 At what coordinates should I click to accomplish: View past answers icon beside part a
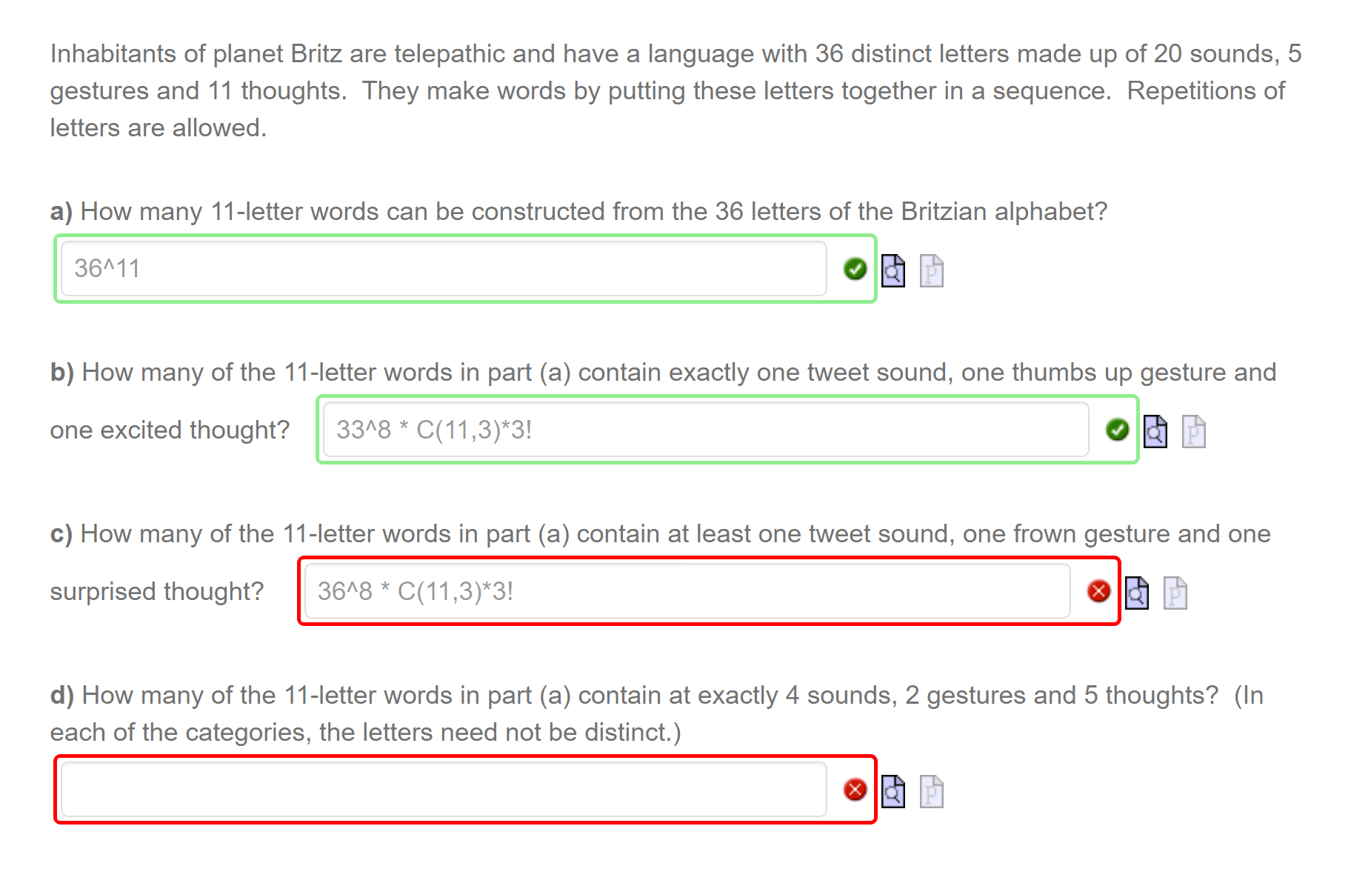point(932,272)
